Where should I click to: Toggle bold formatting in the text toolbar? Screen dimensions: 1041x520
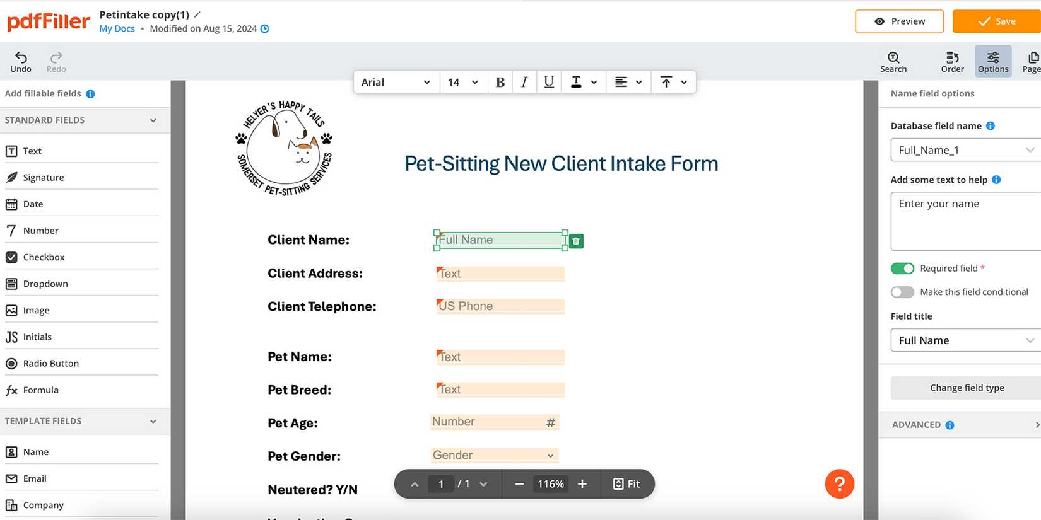coord(500,82)
